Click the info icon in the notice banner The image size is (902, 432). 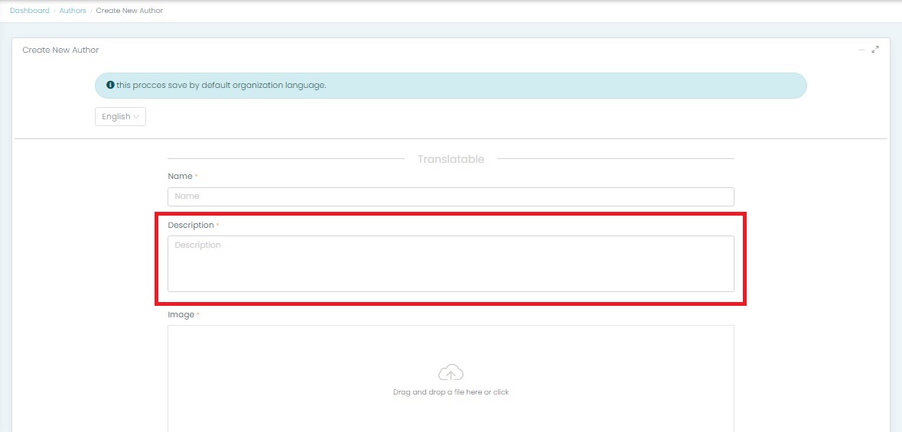[110, 85]
